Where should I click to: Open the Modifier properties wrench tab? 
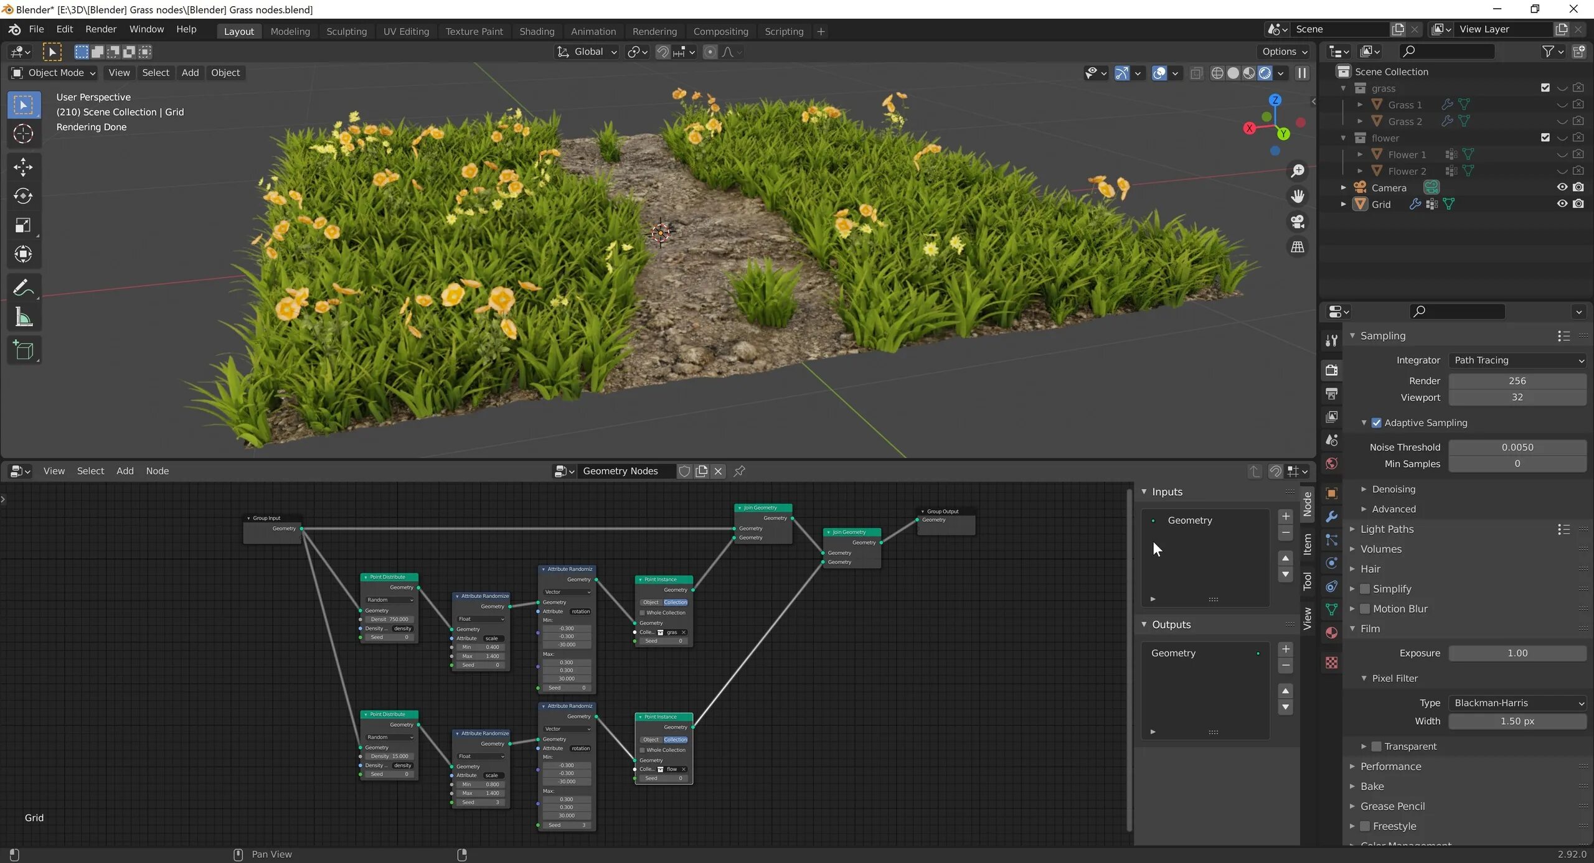(x=1332, y=516)
